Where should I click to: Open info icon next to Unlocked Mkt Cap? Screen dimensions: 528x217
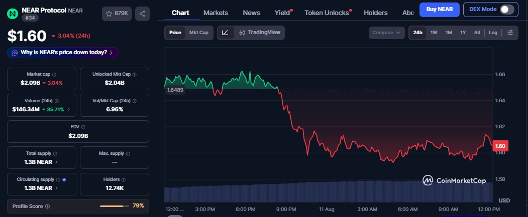coord(134,74)
